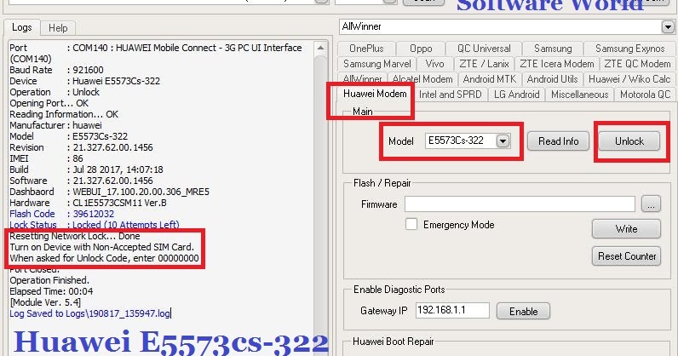678x356 pixels.
Task: Click the Elapsed Time: 00:04 line
Action: 51,291
